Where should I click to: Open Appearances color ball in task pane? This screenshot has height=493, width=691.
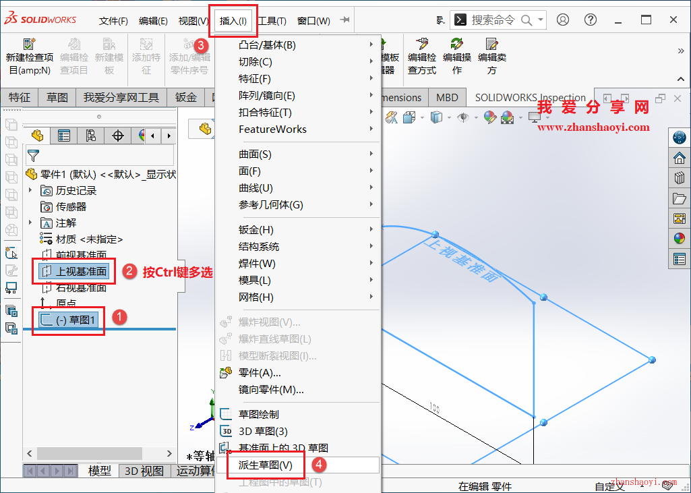(680, 239)
